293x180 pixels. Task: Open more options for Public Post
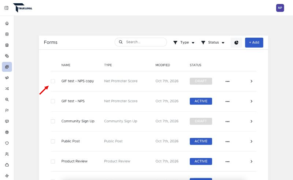(x=227, y=142)
